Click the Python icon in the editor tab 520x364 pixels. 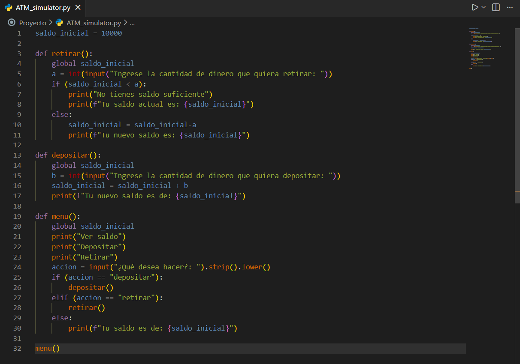point(9,8)
